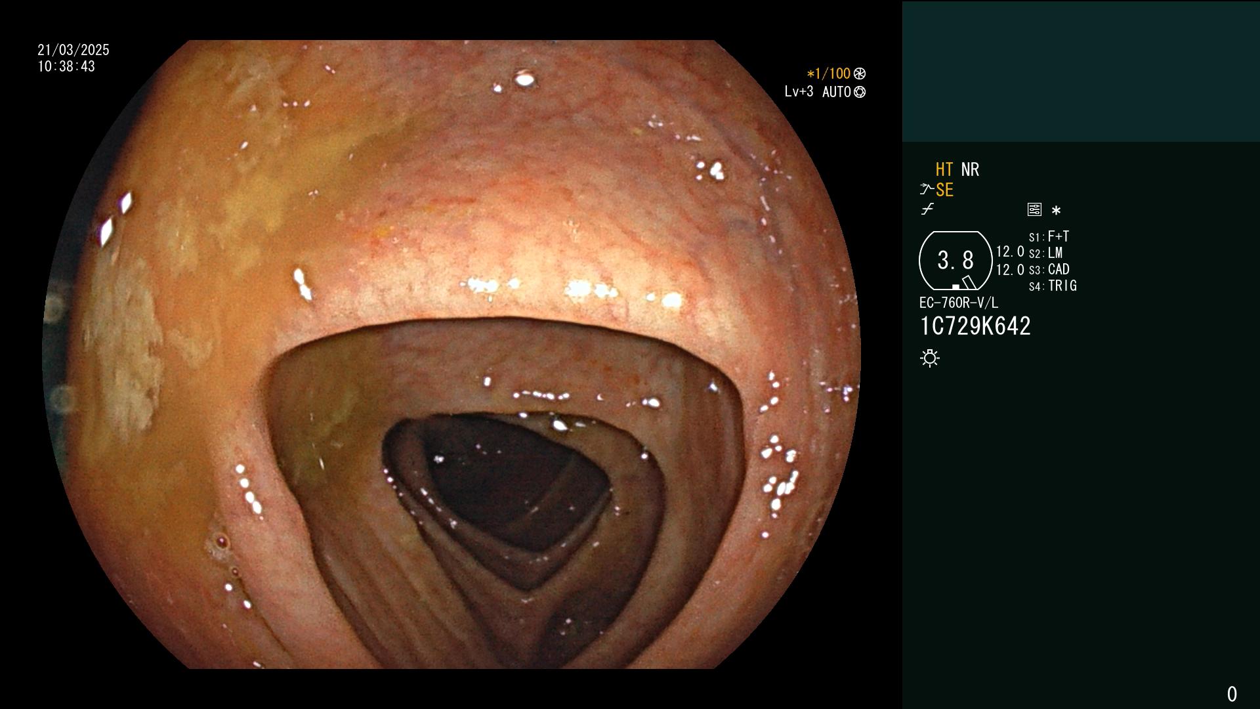Click the SE enhancement label
The image size is (1260, 709).
(x=944, y=190)
